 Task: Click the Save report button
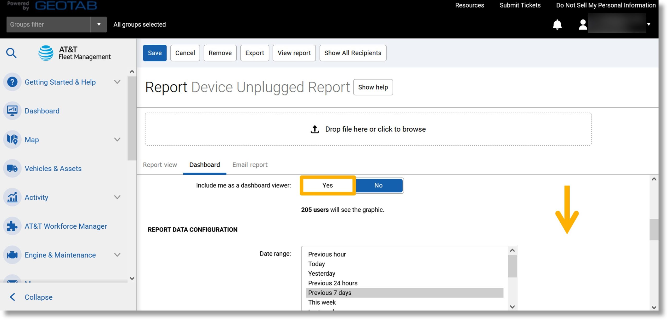[x=155, y=53]
